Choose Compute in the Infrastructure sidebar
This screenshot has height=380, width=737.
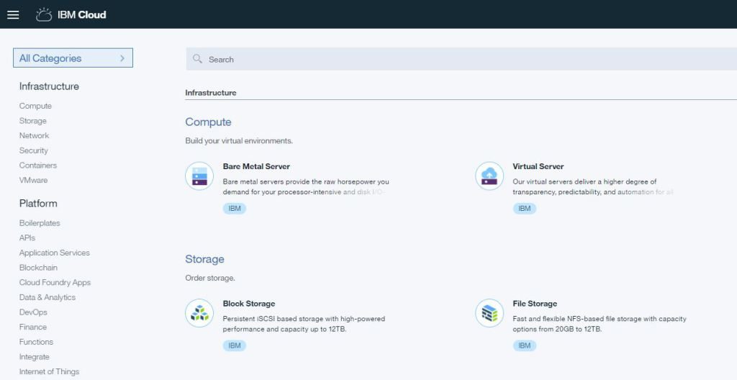pos(35,106)
